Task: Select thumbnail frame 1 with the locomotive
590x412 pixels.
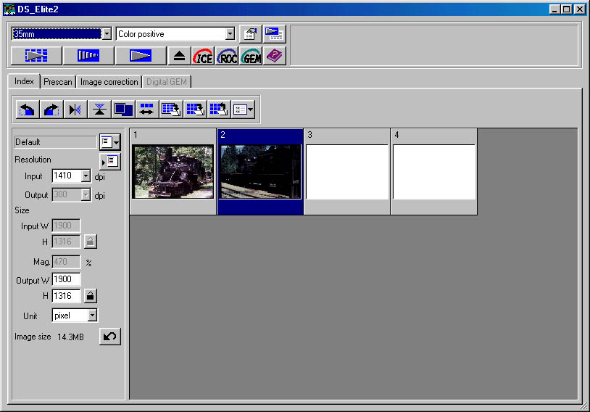Action: [x=173, y=172]
